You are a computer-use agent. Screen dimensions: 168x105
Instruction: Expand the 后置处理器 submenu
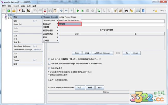pyautogui.click(x=51, y=34)
